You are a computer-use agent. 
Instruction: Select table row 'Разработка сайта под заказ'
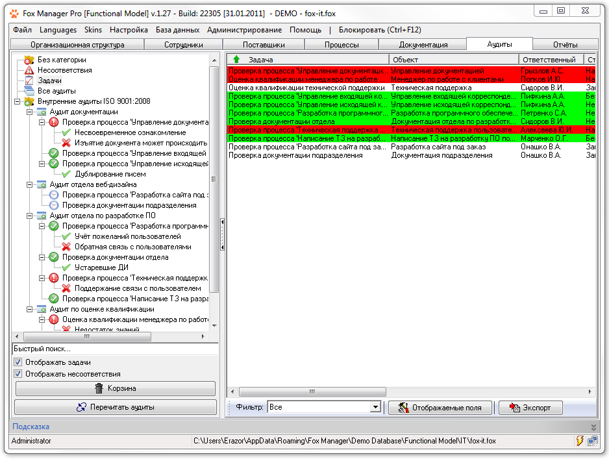pos(412,147)
